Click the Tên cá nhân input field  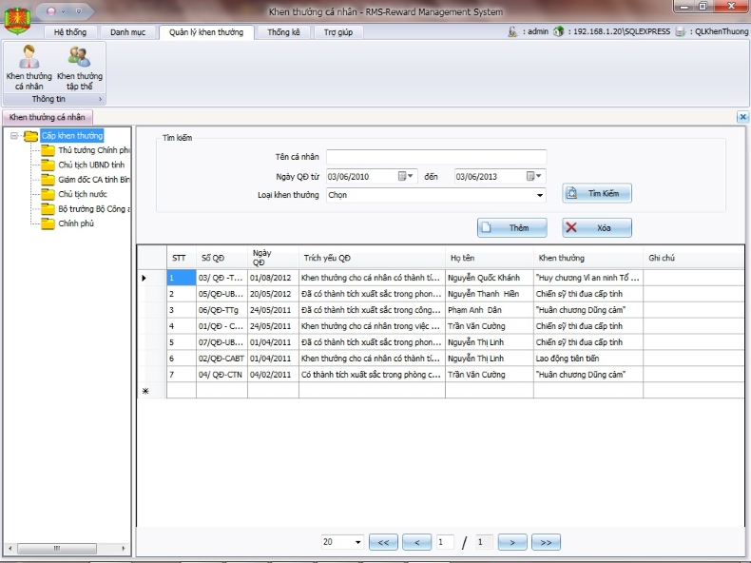point(435,157)
